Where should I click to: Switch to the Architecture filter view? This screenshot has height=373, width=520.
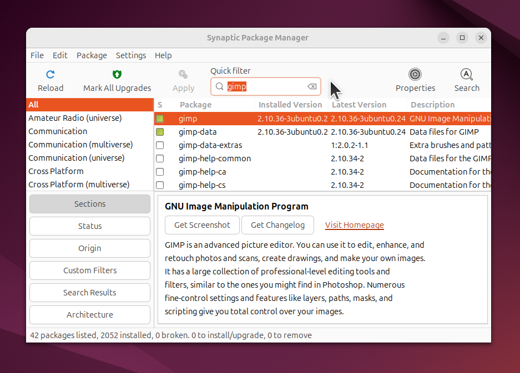click(90, 315)
